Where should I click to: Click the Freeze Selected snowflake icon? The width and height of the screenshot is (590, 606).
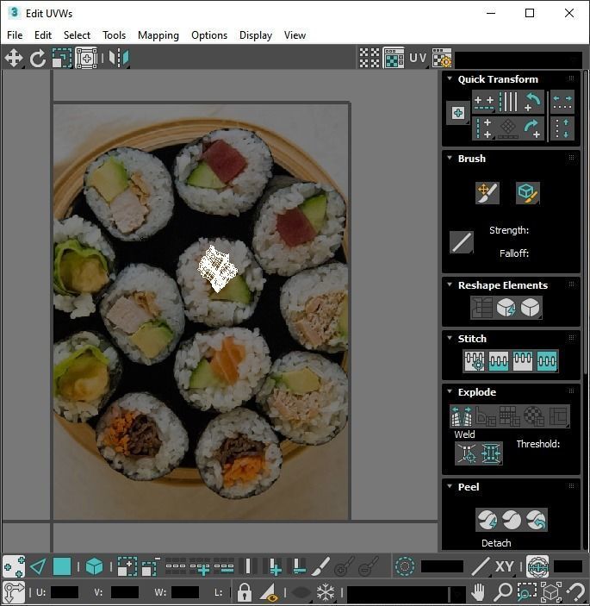click(x=326, y=592)
